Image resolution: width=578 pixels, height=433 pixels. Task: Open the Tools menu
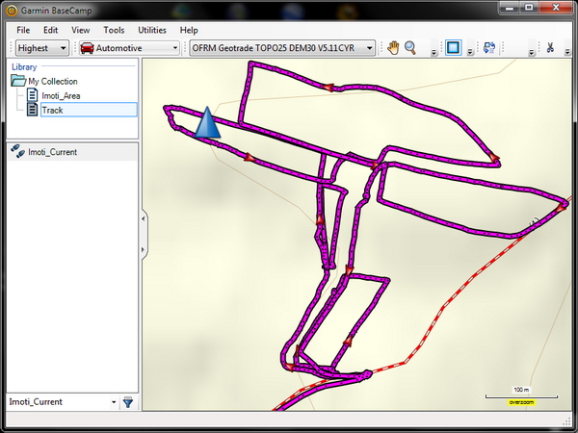pos(114,30)
